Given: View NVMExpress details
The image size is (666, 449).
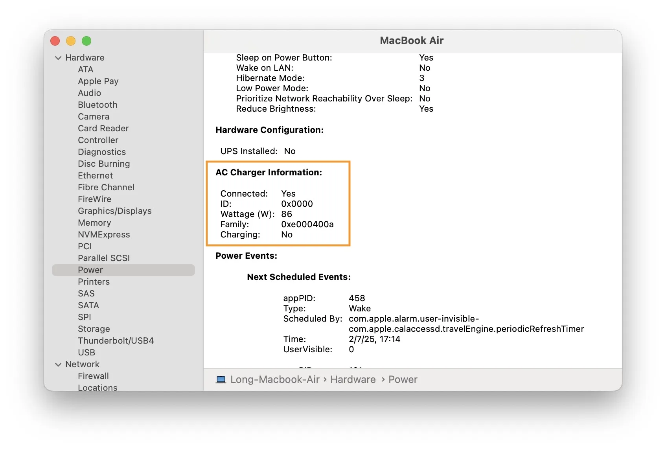Looking at the screenshot, I should click(104, 235).
